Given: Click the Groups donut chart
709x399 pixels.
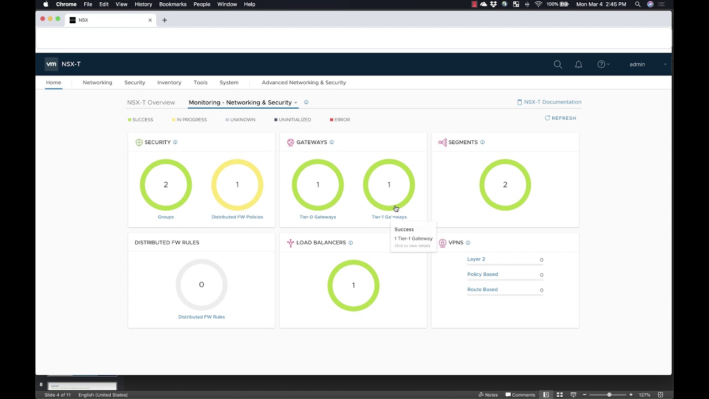Looking at the screenshot, I should point(166,185).
